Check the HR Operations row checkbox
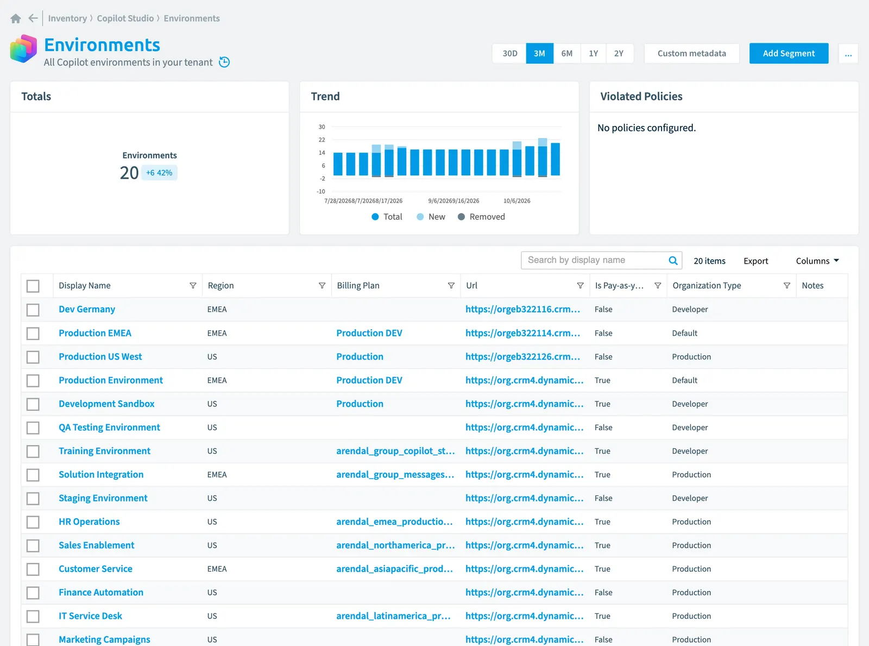 point(33,522)
